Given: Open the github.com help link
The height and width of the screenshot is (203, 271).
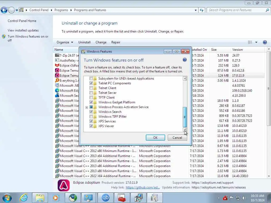Looking at the screenshot, I should click(x=143, y=187).
